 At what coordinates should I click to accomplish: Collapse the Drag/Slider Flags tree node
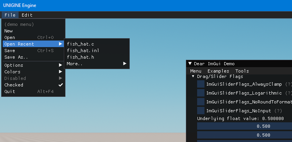click(x=193, y=76)
